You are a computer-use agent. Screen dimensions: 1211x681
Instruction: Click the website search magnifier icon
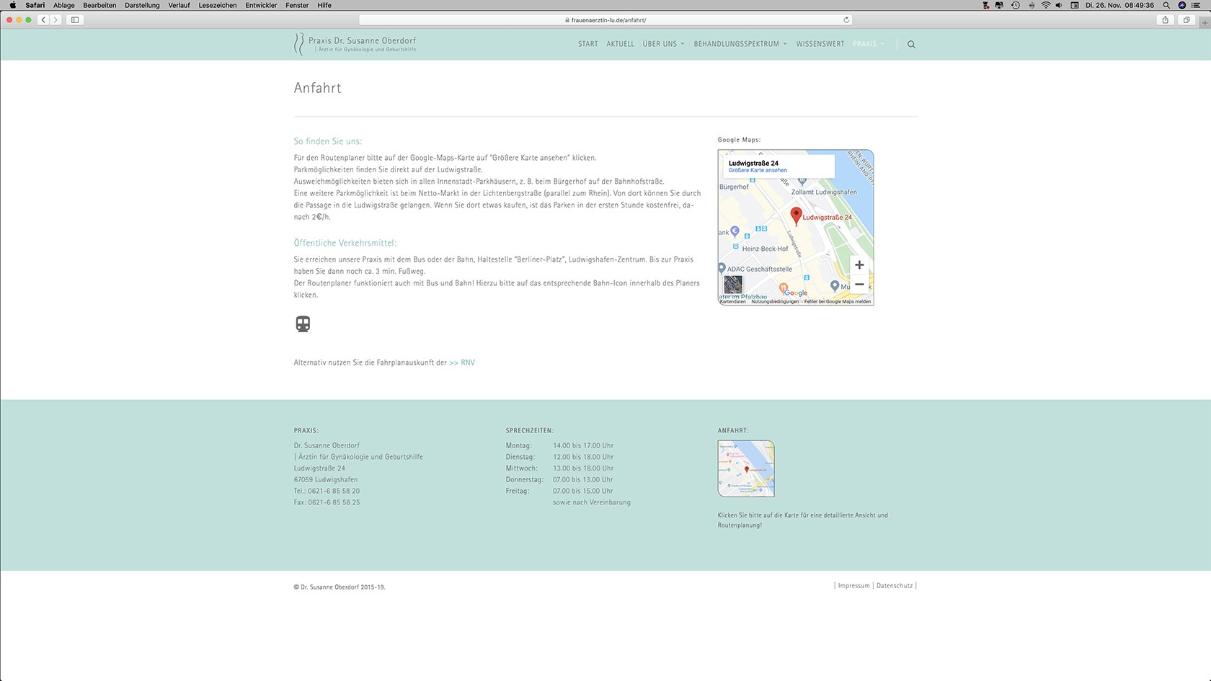pyautogui.click(x=911, y=45)
